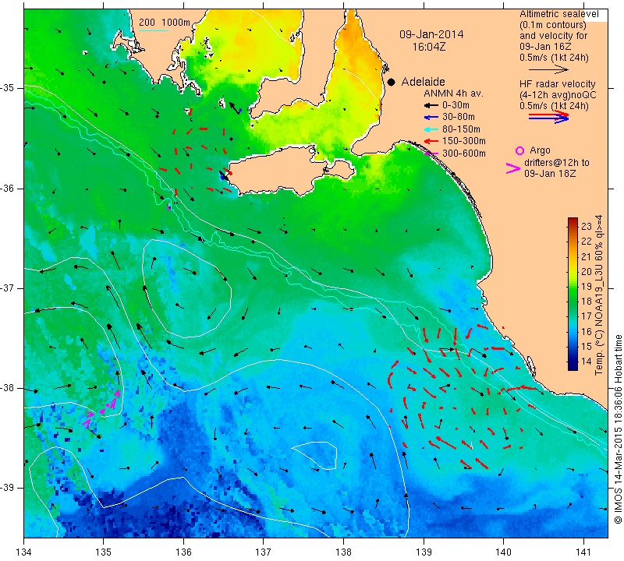Click the cyan isobath sample line under 200 1000m

[x=154, y=30]
